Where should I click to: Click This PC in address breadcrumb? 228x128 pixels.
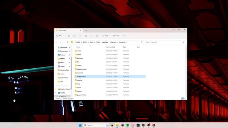[78, 42]
